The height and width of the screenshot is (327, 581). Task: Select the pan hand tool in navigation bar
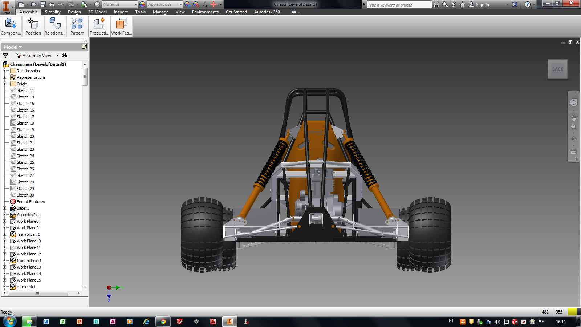click(x=574, y=118)
